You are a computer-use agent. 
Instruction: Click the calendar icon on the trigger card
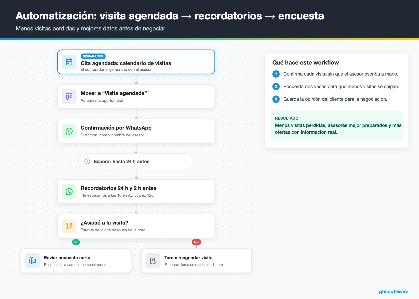pos(69,62)
